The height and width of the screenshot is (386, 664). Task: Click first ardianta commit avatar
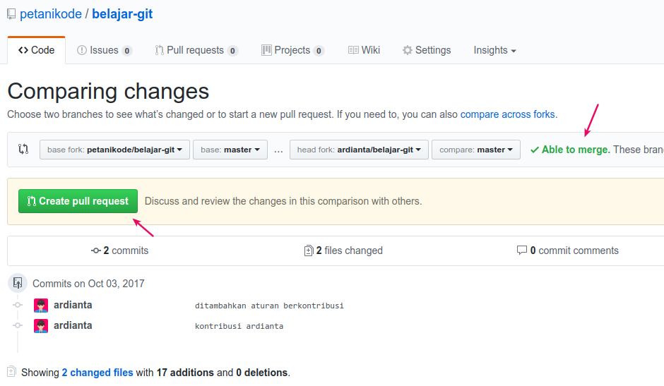(41, 306)
